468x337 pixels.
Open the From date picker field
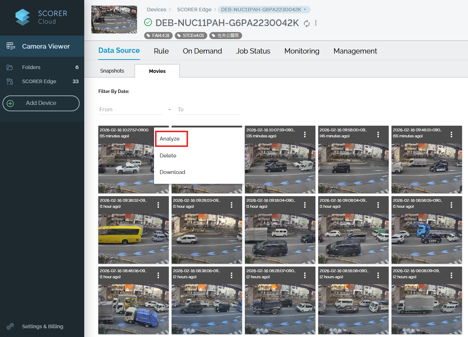tap(130, 110)
